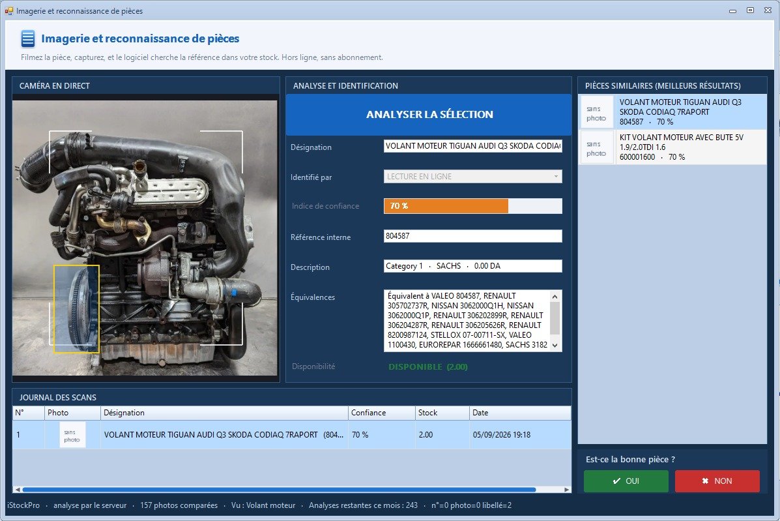Click the left arrow of journal horizontal scrollbar
780x521 pixels.
(x=18, y=490)
